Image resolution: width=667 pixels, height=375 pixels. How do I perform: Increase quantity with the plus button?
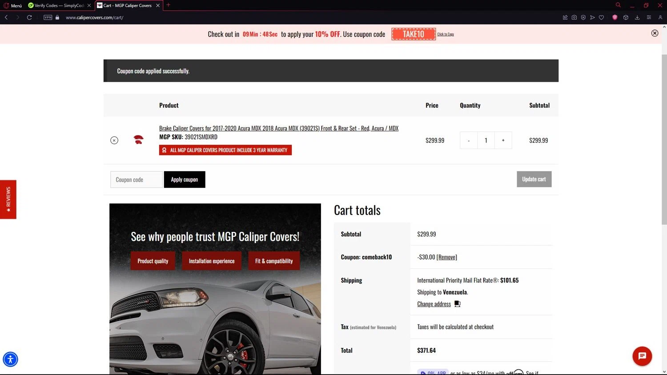click(x=503, y=140)
